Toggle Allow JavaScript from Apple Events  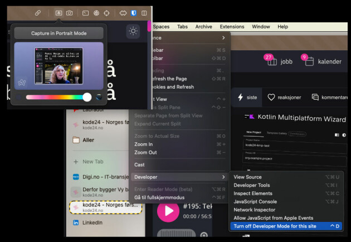pyautogui.click(x=286, y=218)
